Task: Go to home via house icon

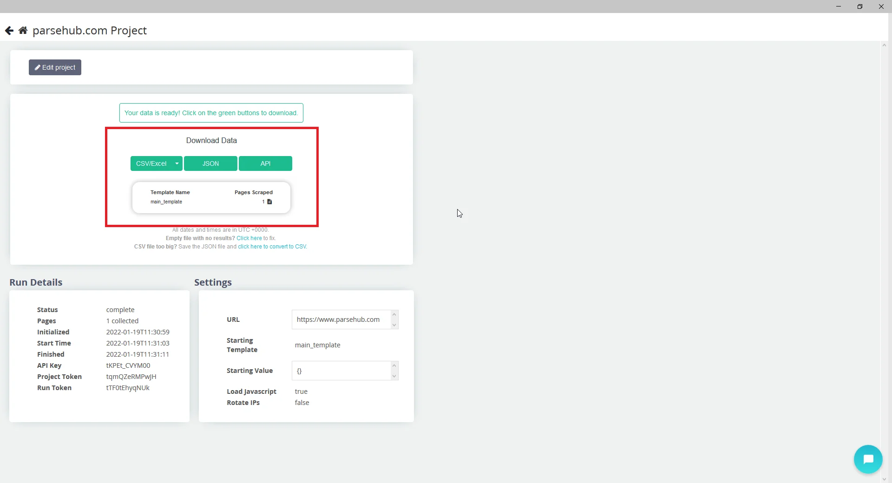Action: [x=23, y=31]
